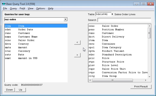156x96 pixels.
Task: Click the Up button
Action: (21, 90)
